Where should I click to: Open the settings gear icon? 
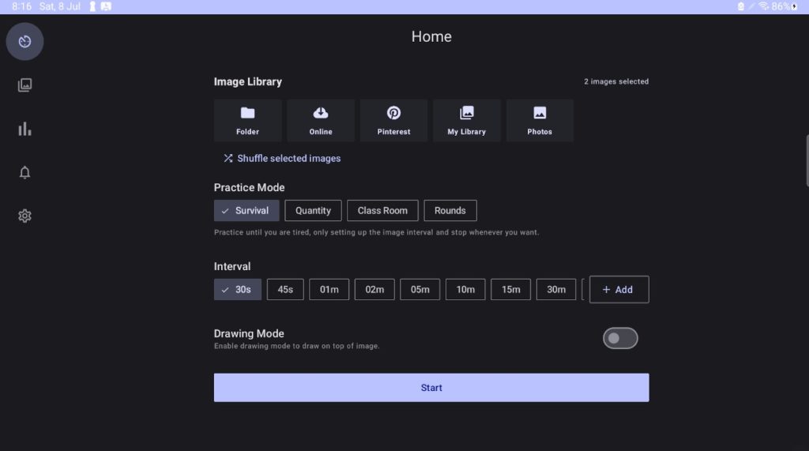24,216
